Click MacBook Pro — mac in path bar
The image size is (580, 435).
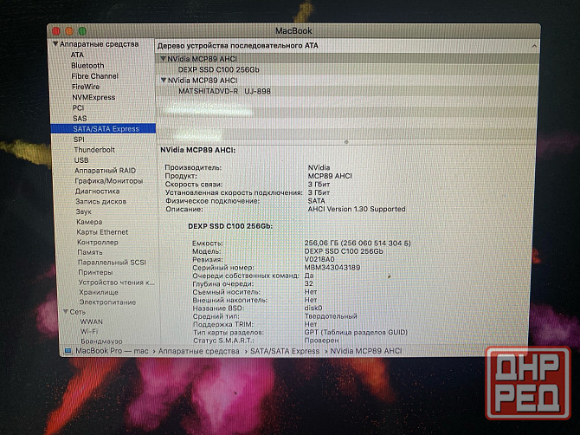112,351
